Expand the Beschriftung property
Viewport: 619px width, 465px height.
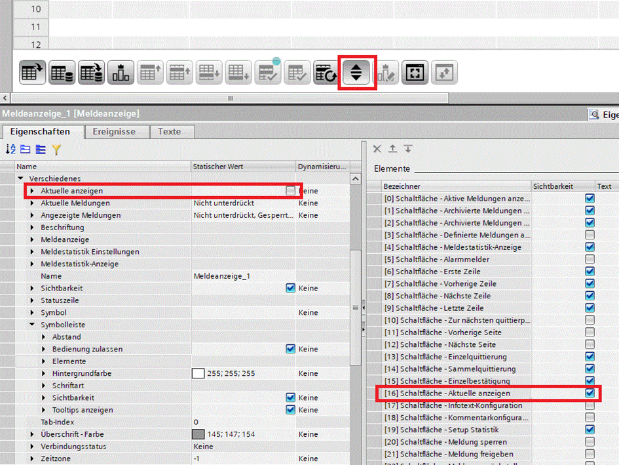[32, 228]
